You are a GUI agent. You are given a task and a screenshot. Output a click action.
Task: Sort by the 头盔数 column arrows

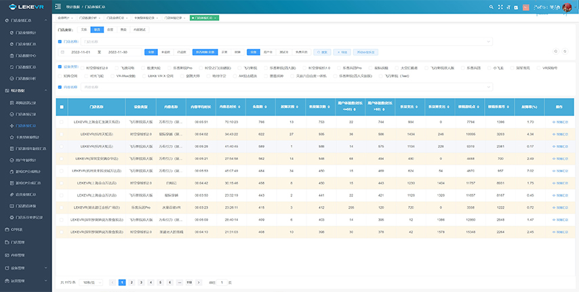pyautogui.click(x=266, y=106)
